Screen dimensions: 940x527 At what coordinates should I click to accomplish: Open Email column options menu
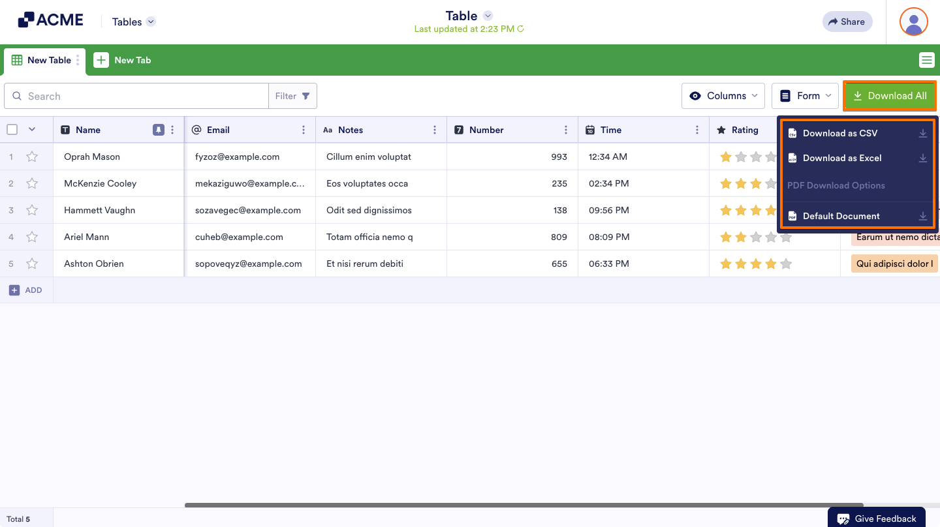[304, 130]
